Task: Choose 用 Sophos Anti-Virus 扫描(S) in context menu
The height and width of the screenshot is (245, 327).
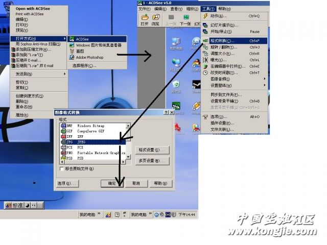Action: pyautogui.click(x=38, y=44)
